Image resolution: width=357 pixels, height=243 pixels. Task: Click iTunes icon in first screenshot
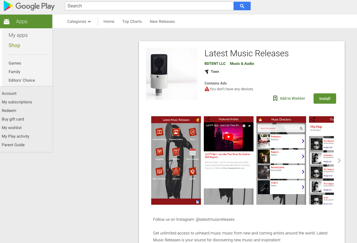tap(193, 132)
